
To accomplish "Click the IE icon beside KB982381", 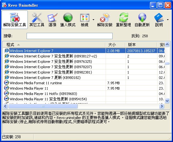I will tap(7, 72).
